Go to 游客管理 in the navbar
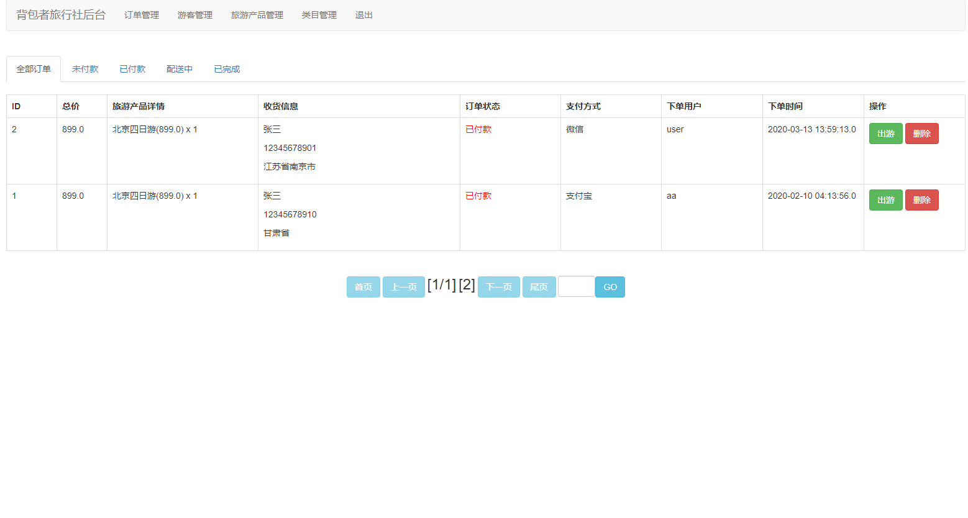Screen dimensions: 968x518 click(194, 15)
